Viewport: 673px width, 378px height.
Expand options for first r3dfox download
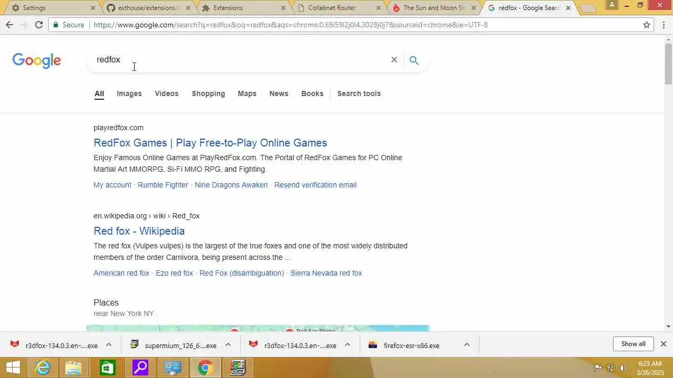[109, 345]
